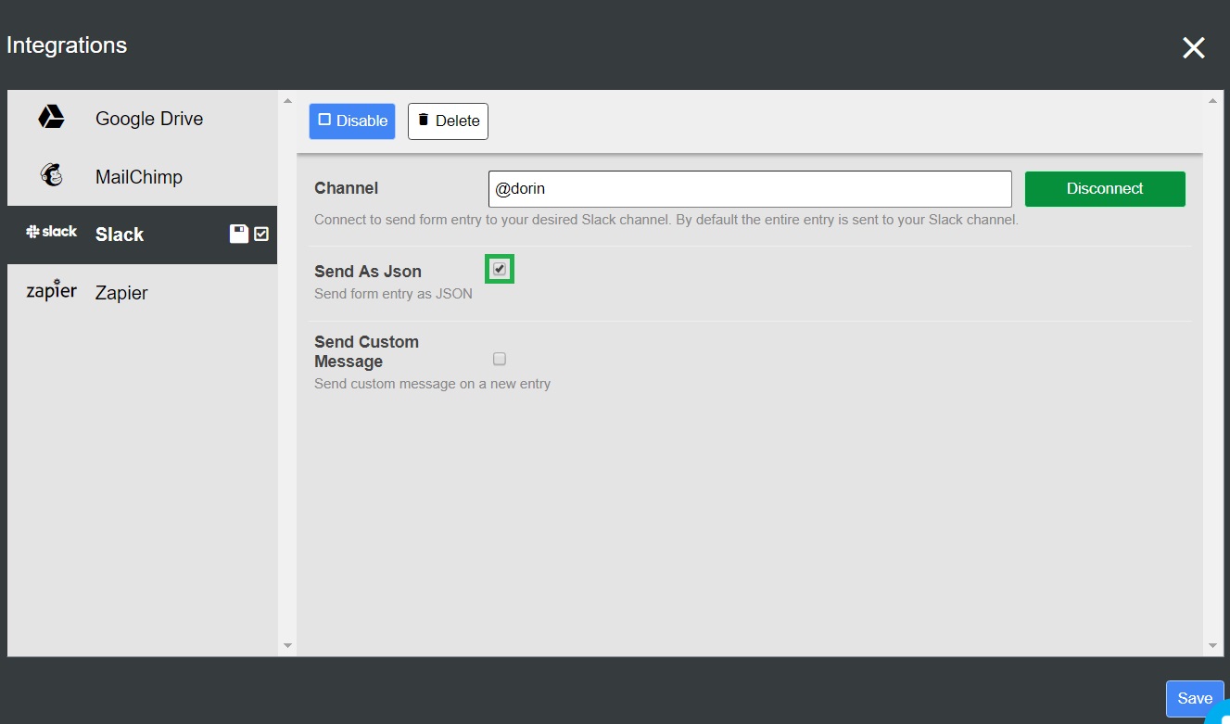Click the floppy disk saved icon on Slack
The image size is (1230, 724).
239,234
